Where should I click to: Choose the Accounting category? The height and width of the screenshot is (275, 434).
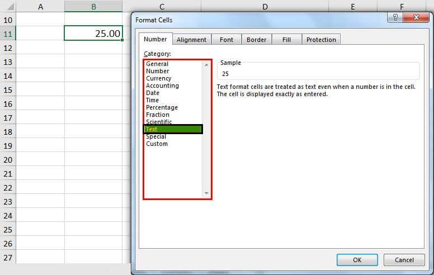click(x=162, y=86)
